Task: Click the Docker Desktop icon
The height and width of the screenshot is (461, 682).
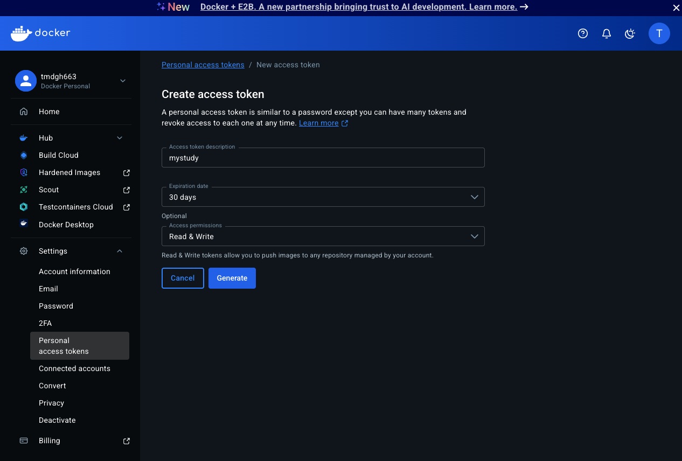Action: pos(24,224)
